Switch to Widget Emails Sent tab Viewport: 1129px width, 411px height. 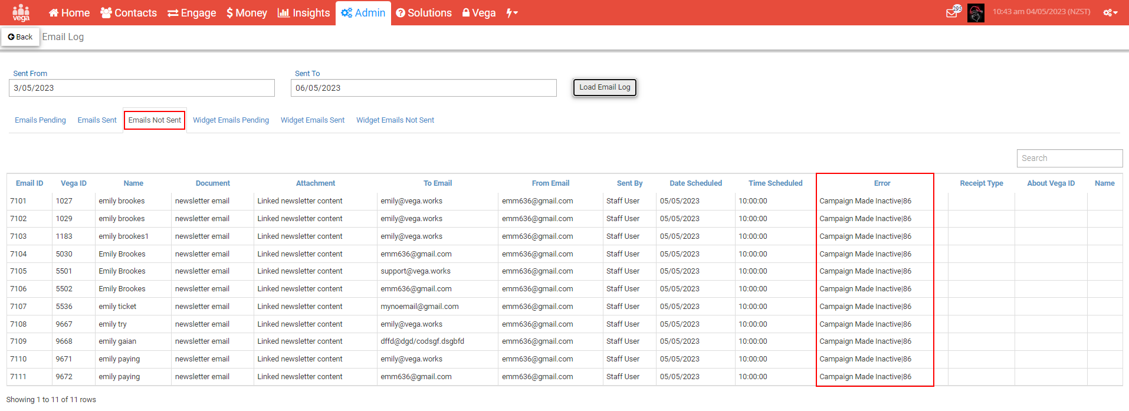click(313, 120)
